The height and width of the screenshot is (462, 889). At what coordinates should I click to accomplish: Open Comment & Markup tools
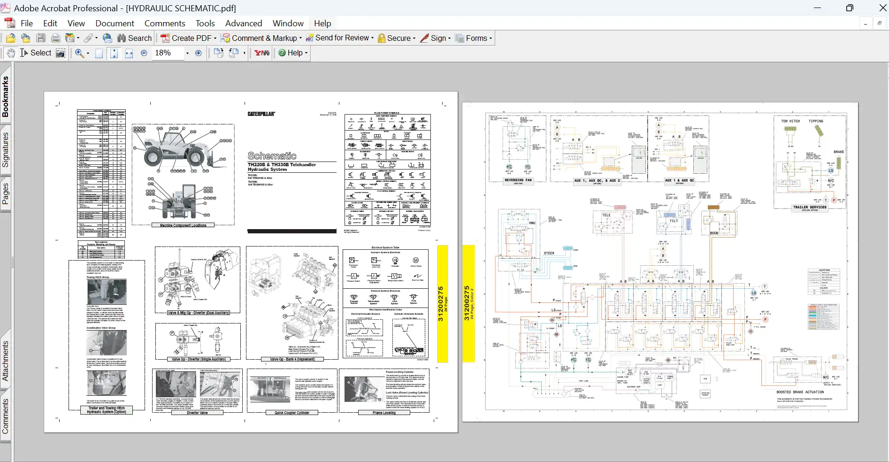coord(260,38)
